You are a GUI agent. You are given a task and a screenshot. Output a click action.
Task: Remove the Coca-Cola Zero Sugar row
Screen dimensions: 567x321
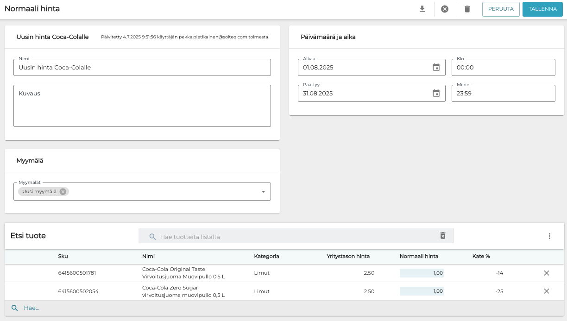click(x=546, y=291)
